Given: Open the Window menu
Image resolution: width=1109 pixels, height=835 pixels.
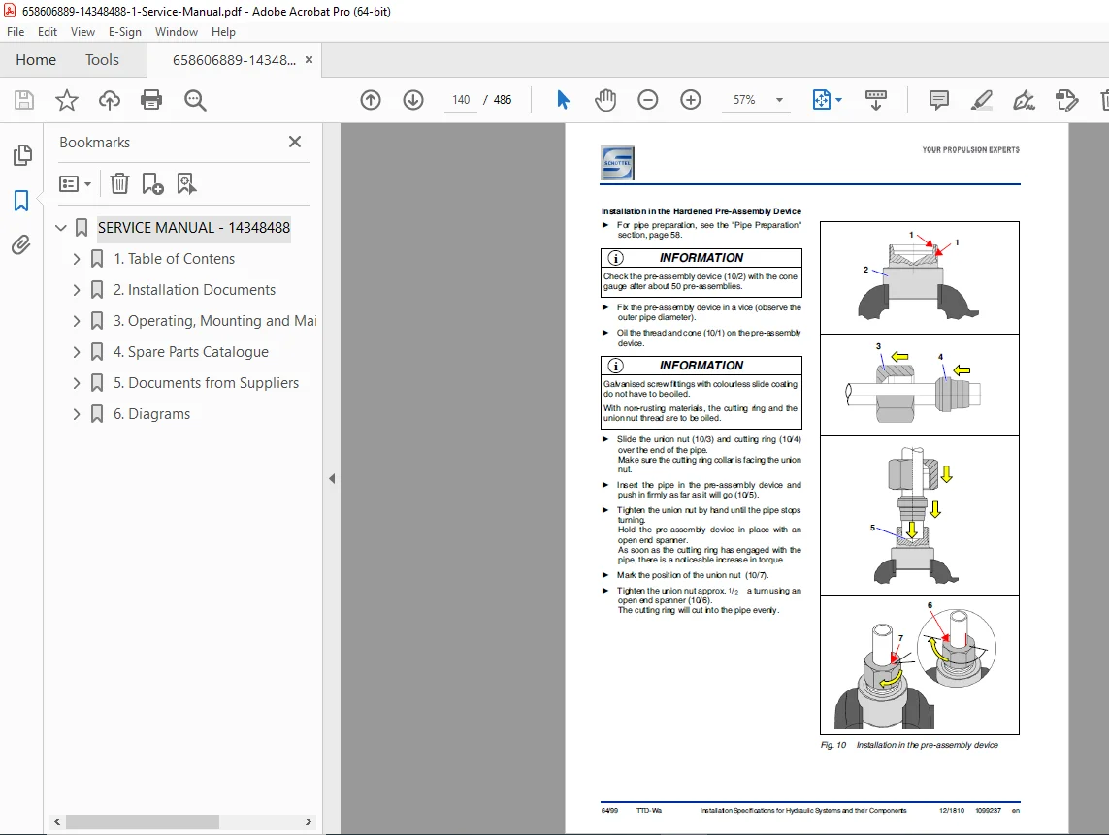Looking at the screenshot, I should click(x=177, y=32).
